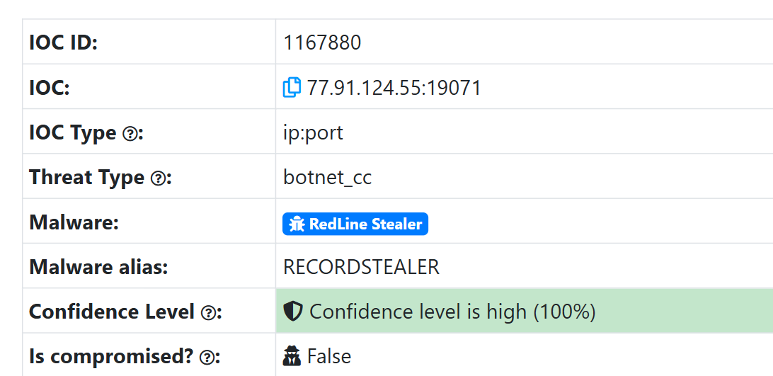773x376 pixels.
Task: Click the help icon beside Confidence Level
Action: 208,312
